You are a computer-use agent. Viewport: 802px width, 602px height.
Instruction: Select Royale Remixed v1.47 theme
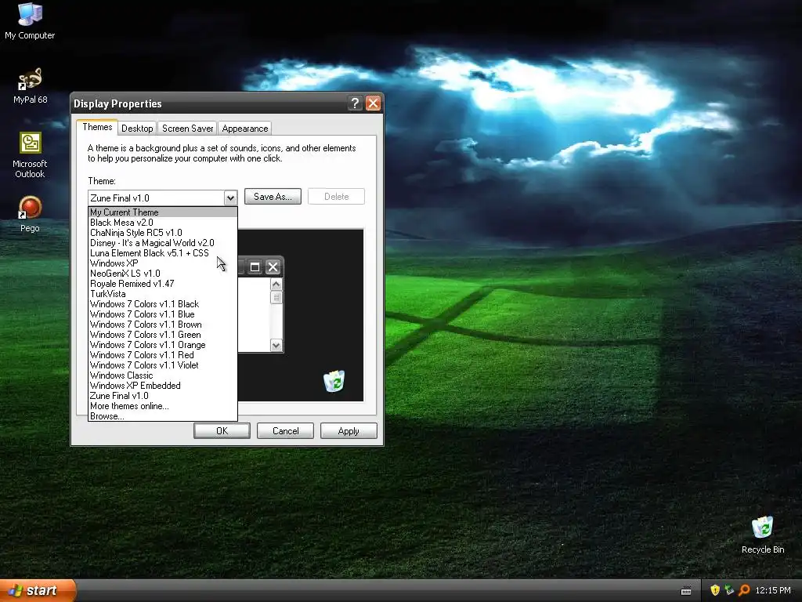(163, 284)
